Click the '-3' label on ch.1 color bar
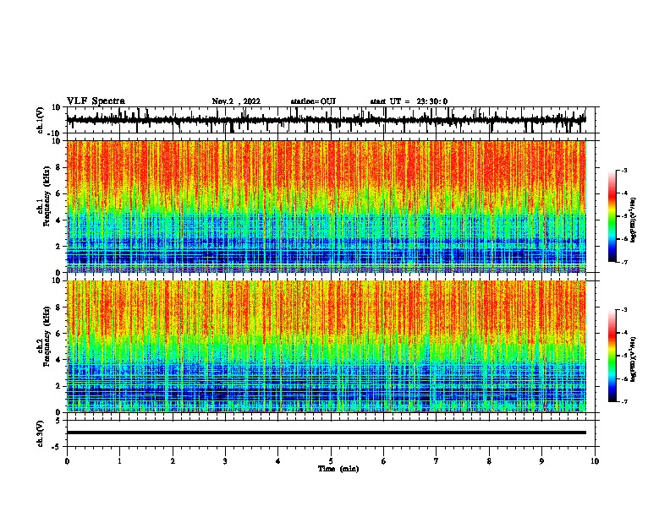 coord(623,171)
